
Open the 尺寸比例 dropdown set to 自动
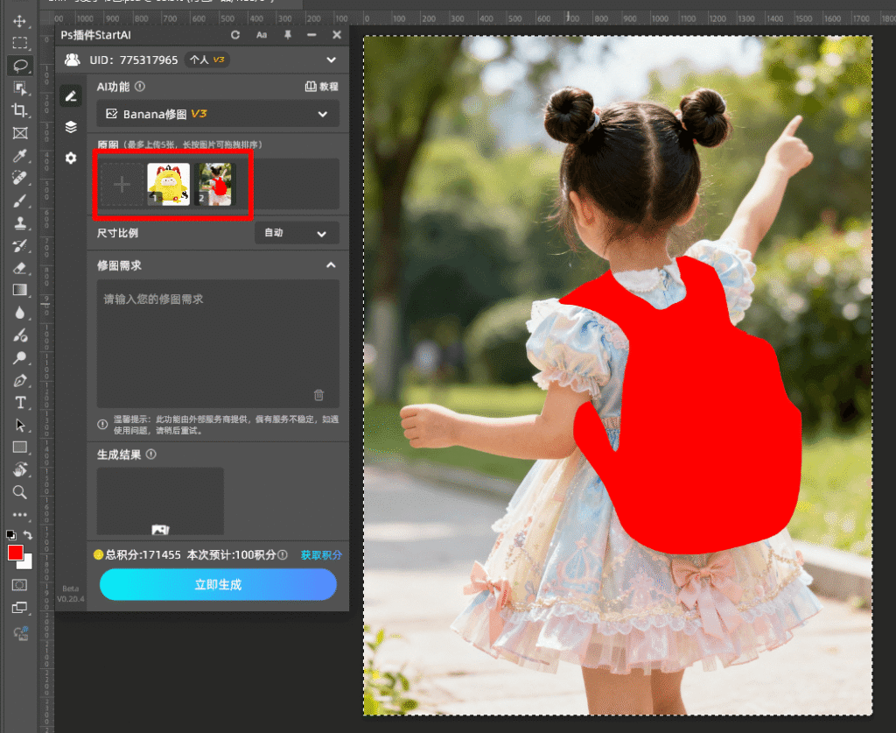pos(296,234)
